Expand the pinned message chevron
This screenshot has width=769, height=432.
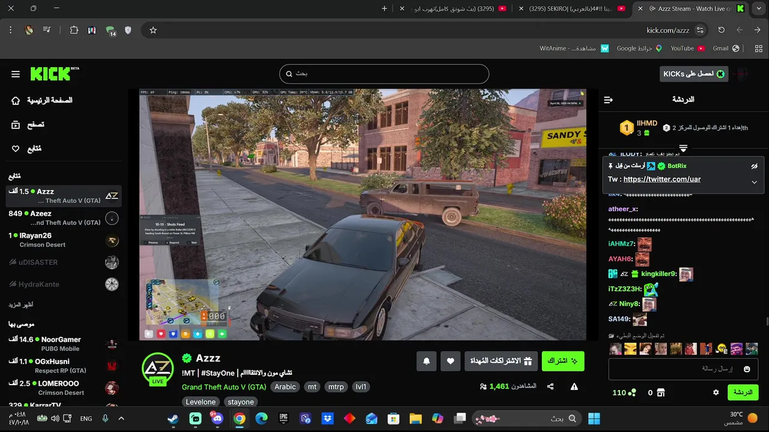click(754, 182)
